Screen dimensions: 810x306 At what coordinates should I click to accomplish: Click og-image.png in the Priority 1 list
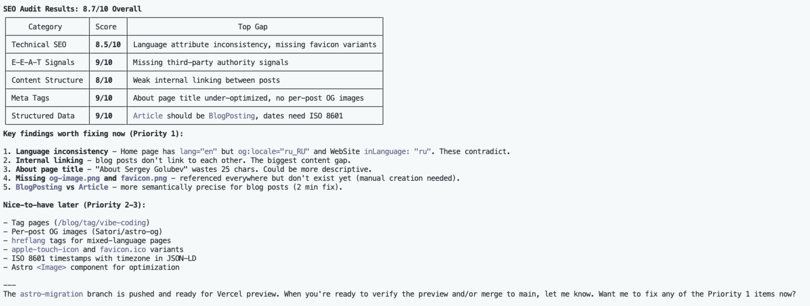74,178
